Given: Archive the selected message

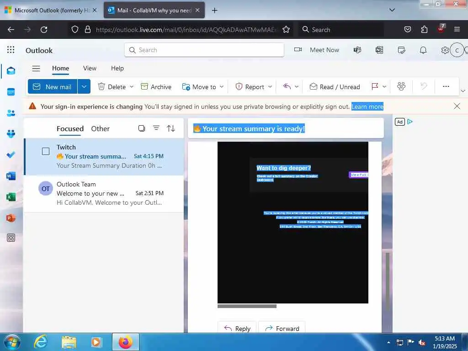Looking at the screenshot, I should [x=156, y=86].
